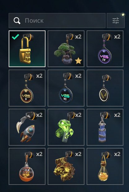This screenshot has width=129, height=192.
Task: Click the x2 count on snake buddy
Action: point(78,115)
